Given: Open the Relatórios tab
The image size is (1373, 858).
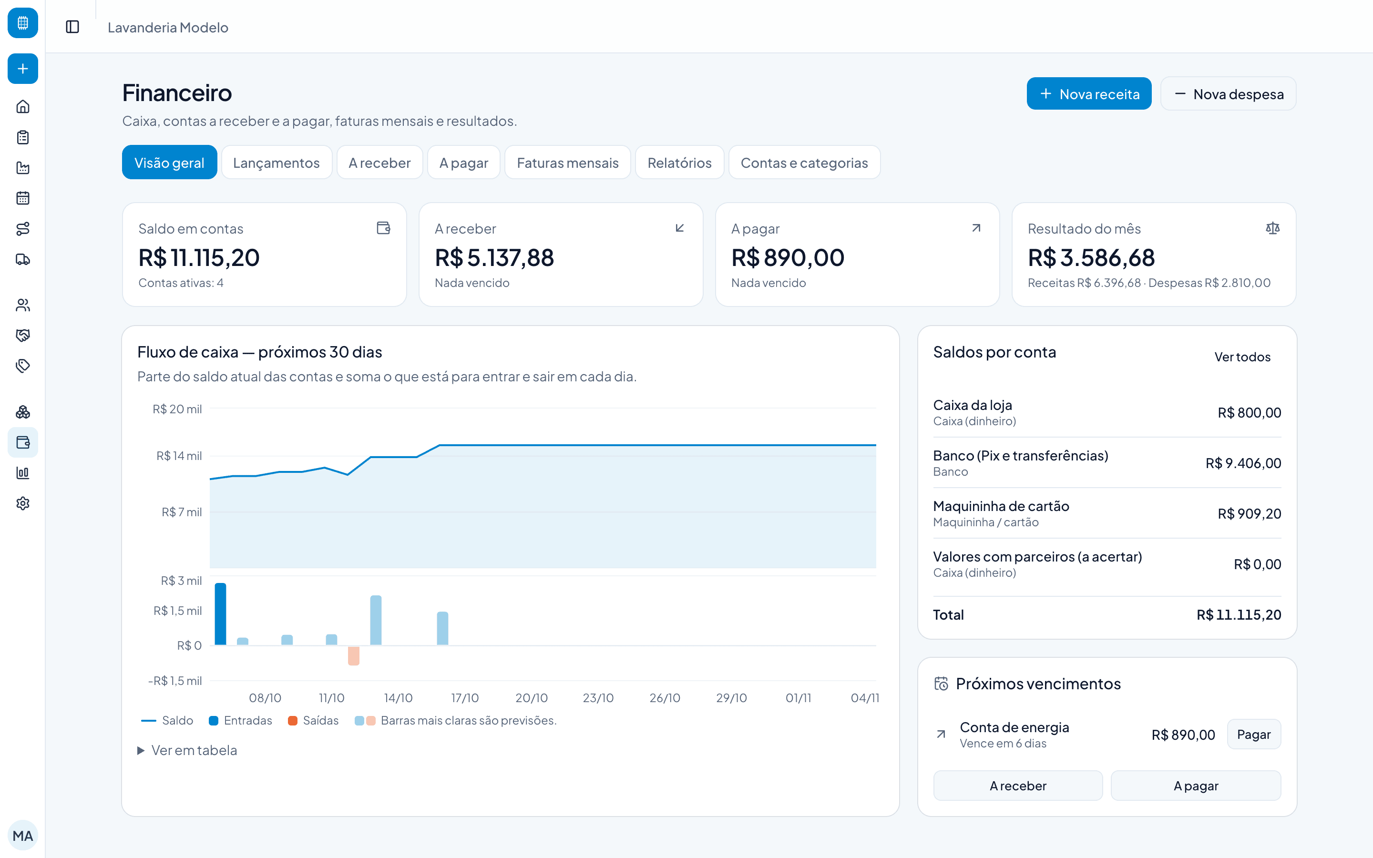Looking at the screenshot, I should (x=679, y=162).
